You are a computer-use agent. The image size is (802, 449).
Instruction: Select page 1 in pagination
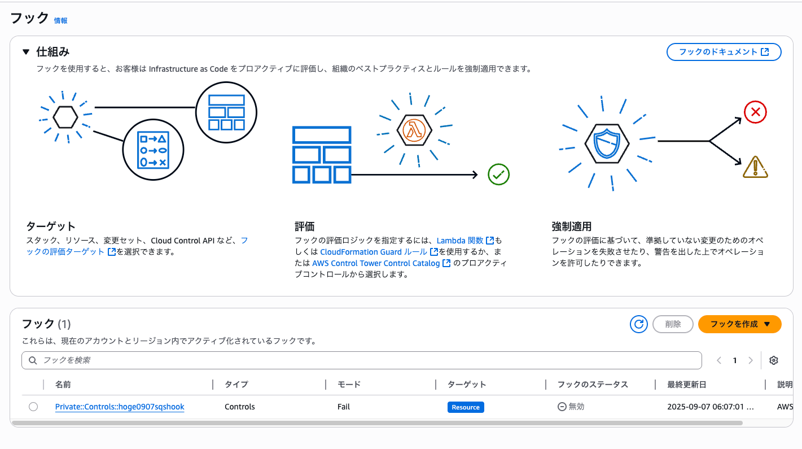735,360
